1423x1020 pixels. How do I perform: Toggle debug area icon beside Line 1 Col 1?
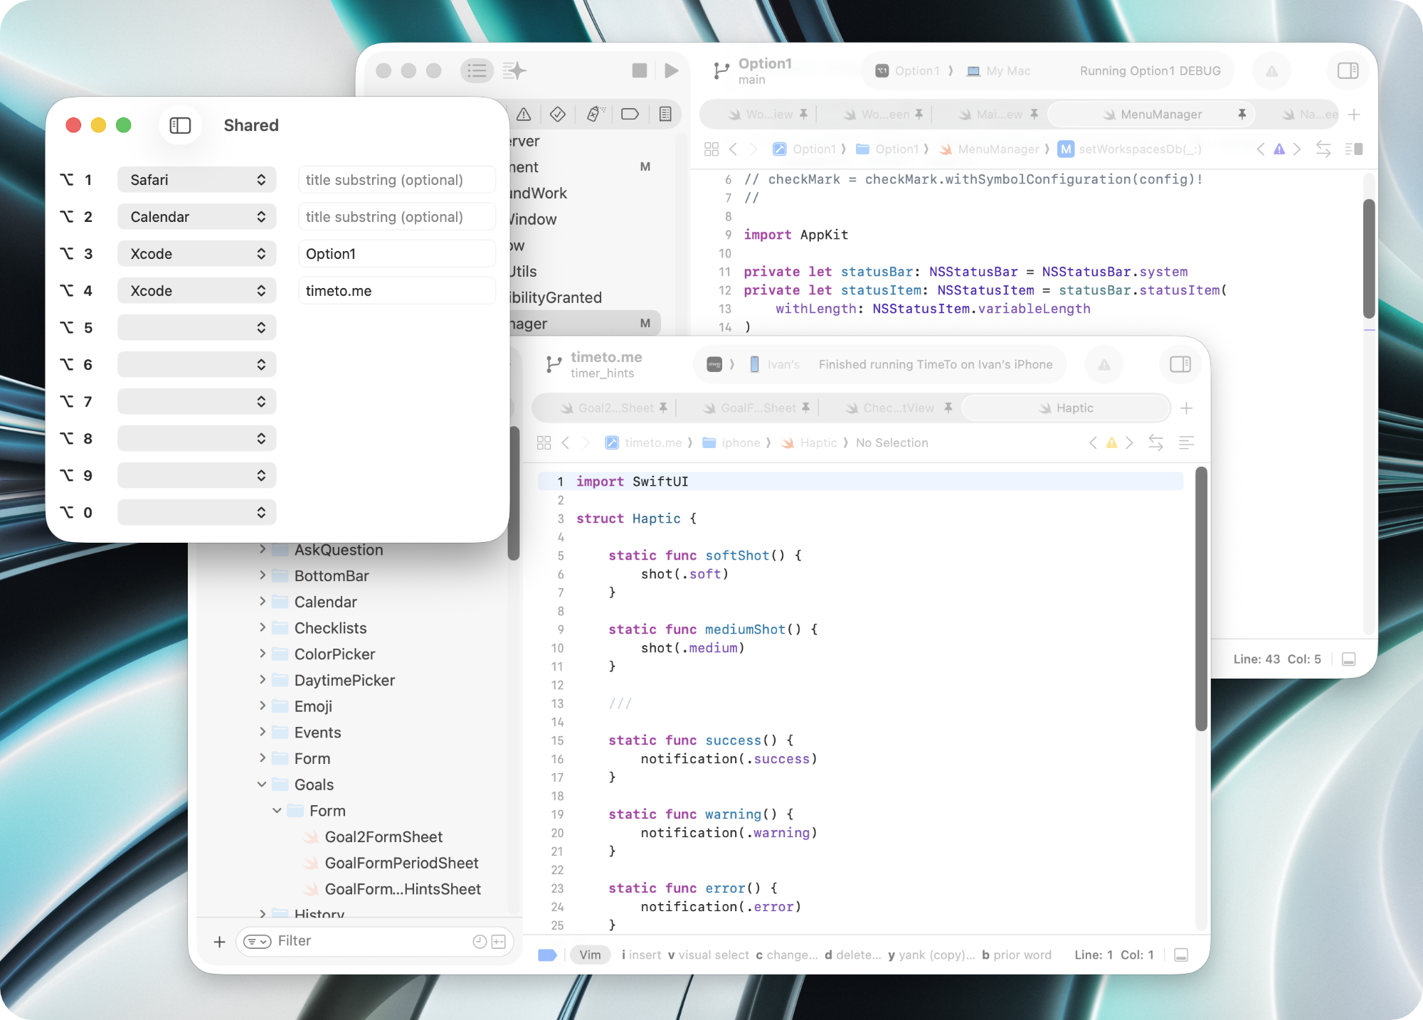click(x=1181, y=955)
